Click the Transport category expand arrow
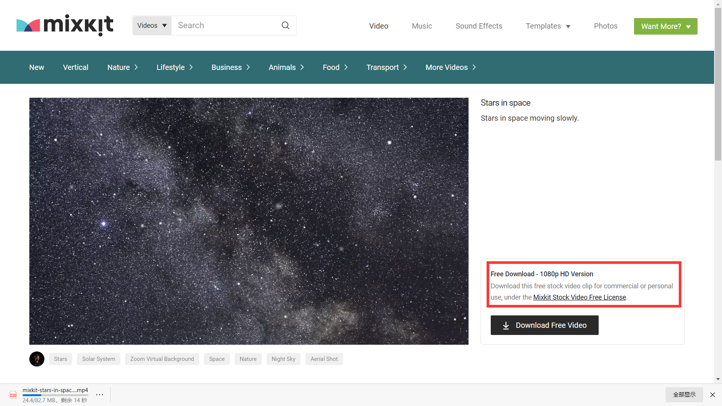This screenshot has height=406, width=722. tap(406, 67)
